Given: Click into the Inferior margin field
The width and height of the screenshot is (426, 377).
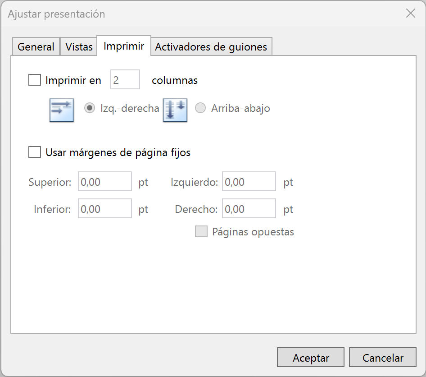Looking at the screenshot, I should (x=105, y=209).
